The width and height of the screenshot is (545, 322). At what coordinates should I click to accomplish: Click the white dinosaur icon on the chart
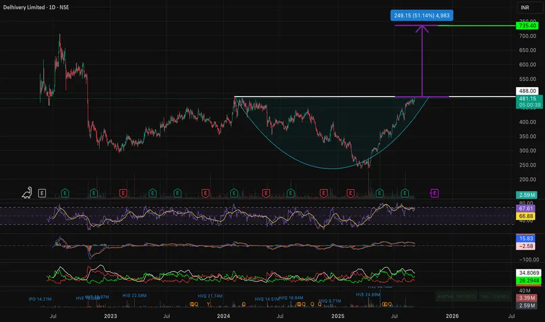(27, 193)
